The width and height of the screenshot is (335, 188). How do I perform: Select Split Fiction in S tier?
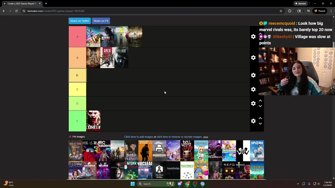pos(93,37)
